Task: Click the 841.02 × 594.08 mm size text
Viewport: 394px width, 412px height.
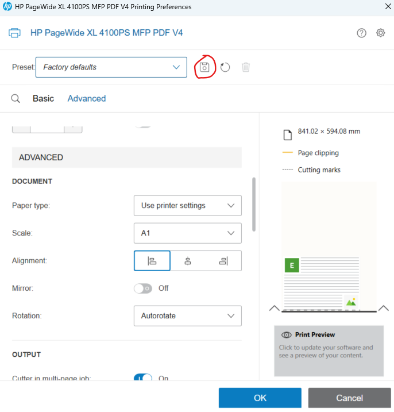Action: (329, 132)
